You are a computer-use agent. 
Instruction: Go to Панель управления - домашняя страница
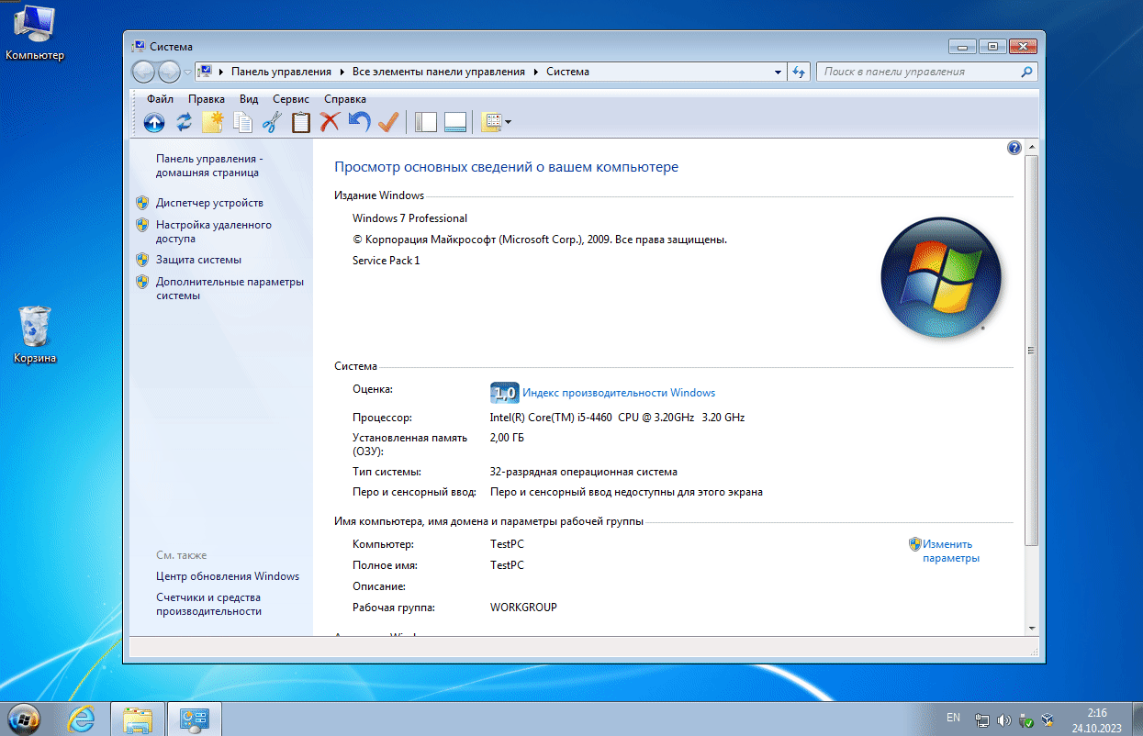pos(209,165)
